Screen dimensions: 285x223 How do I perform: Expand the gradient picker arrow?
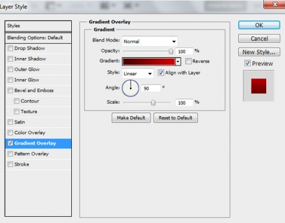tap(178, 61)
